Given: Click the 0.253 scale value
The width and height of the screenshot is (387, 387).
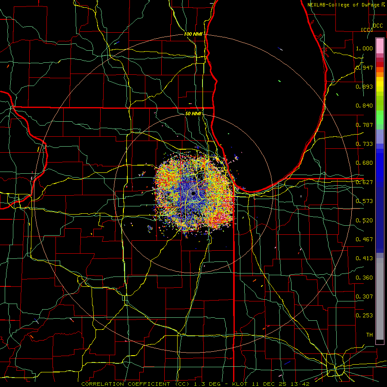Looking at the screenshot, I should tap(364, 316).
